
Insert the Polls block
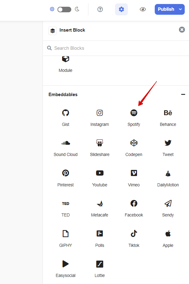(x=100, y=239)
